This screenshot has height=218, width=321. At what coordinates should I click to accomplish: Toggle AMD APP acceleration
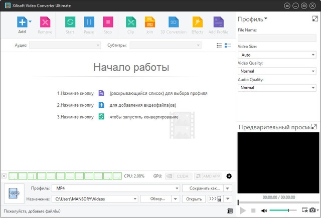point(208,176)
